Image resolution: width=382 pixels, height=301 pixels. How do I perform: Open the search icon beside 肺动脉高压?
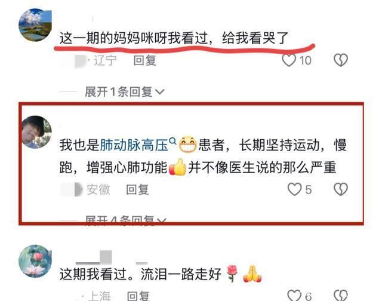tap(172, 140)
